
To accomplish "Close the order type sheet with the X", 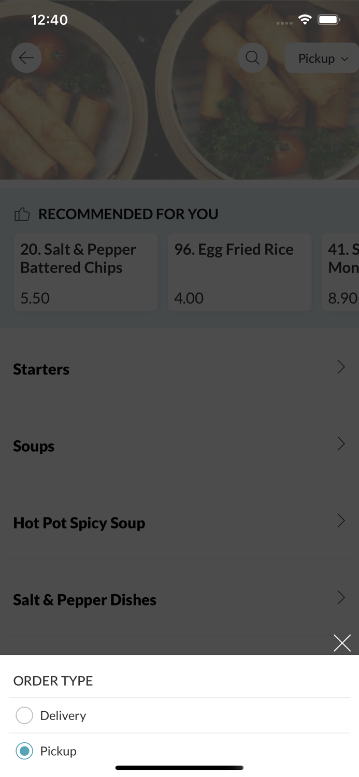I will click(x=342, y=643).
